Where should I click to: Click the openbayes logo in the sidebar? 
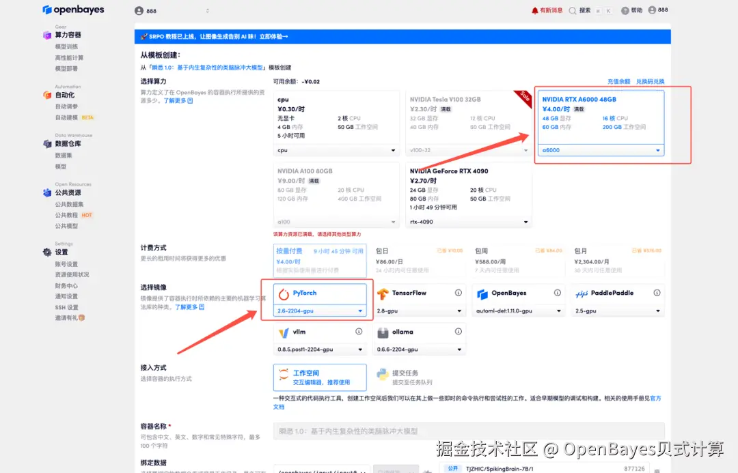coord(73,10)
